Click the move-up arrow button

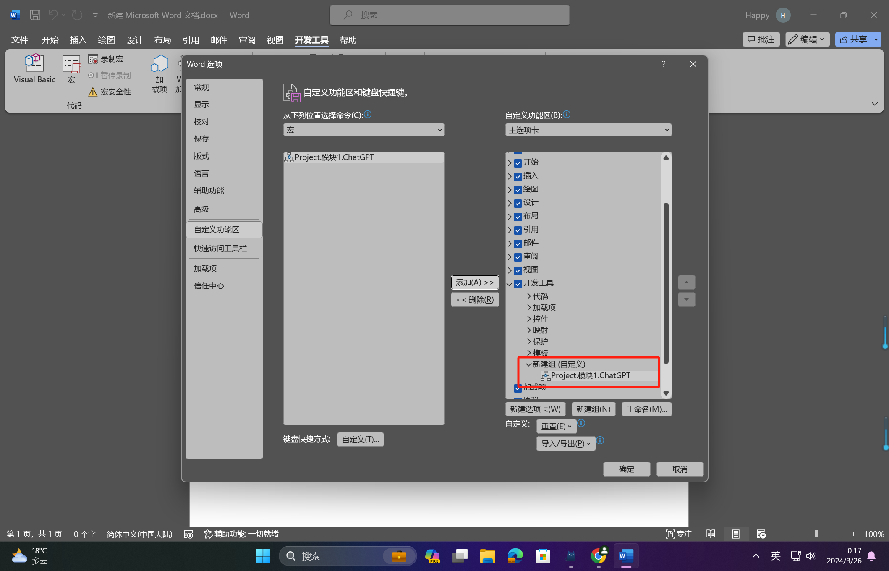[686, 283]
